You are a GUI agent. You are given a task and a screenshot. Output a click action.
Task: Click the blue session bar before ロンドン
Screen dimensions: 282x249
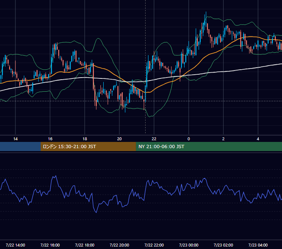pos(20,146)
